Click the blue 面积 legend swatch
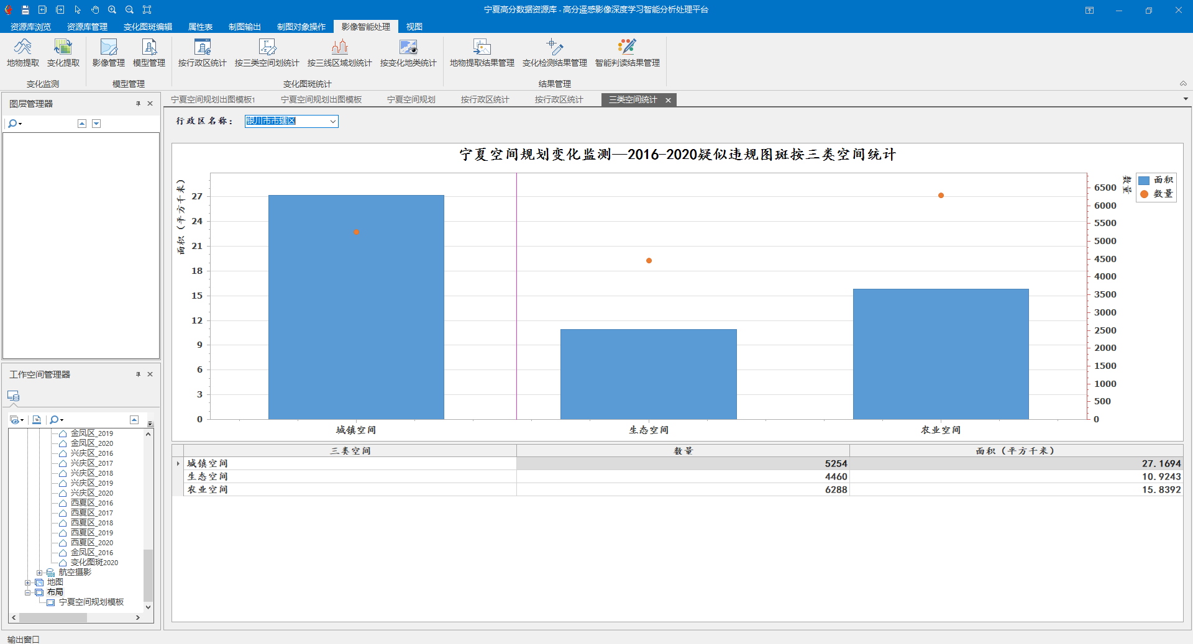The height and width of the screenshot is (644, 1193). 1144,180
